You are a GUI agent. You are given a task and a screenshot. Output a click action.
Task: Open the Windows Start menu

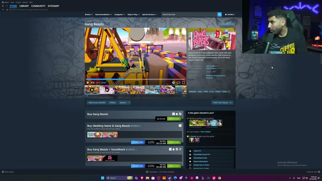pyautogui.click(x=103, y=178)
